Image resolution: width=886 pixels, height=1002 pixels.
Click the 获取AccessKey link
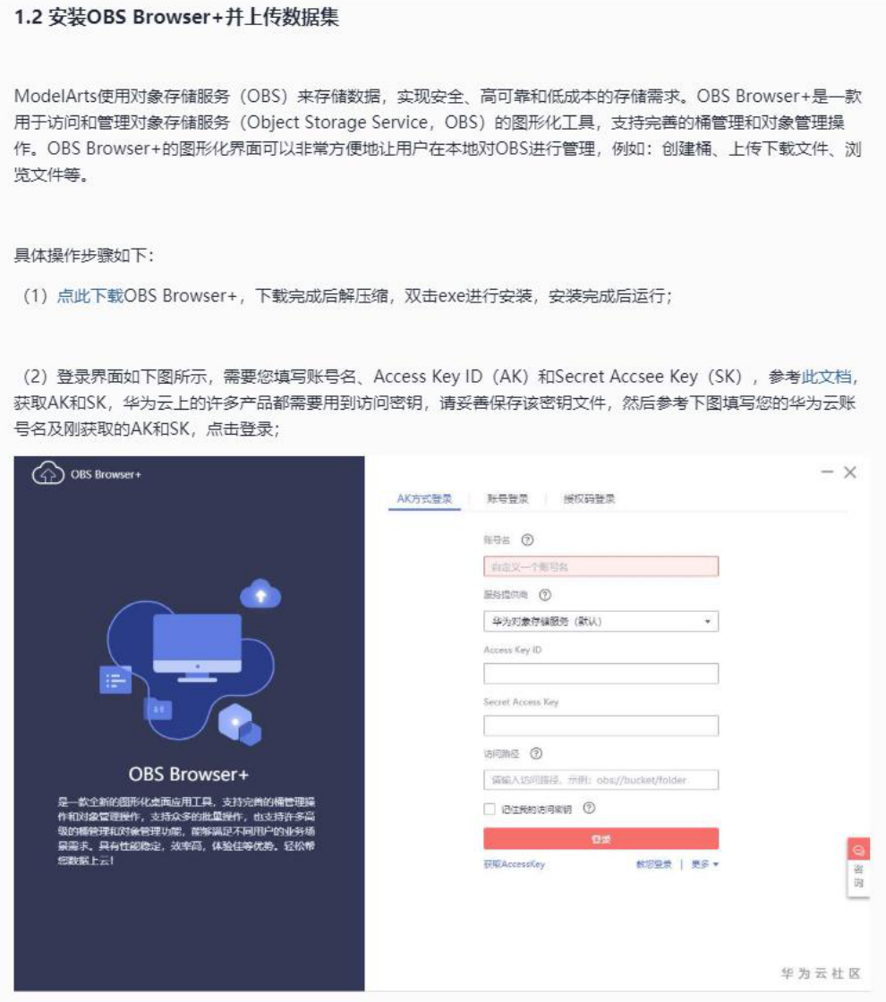tap(514, 864)
